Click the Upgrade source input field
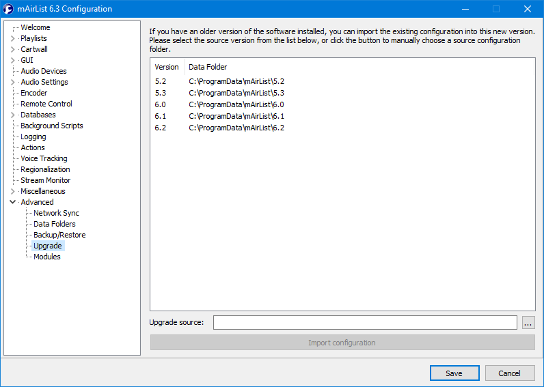 [x=364, y=323]
